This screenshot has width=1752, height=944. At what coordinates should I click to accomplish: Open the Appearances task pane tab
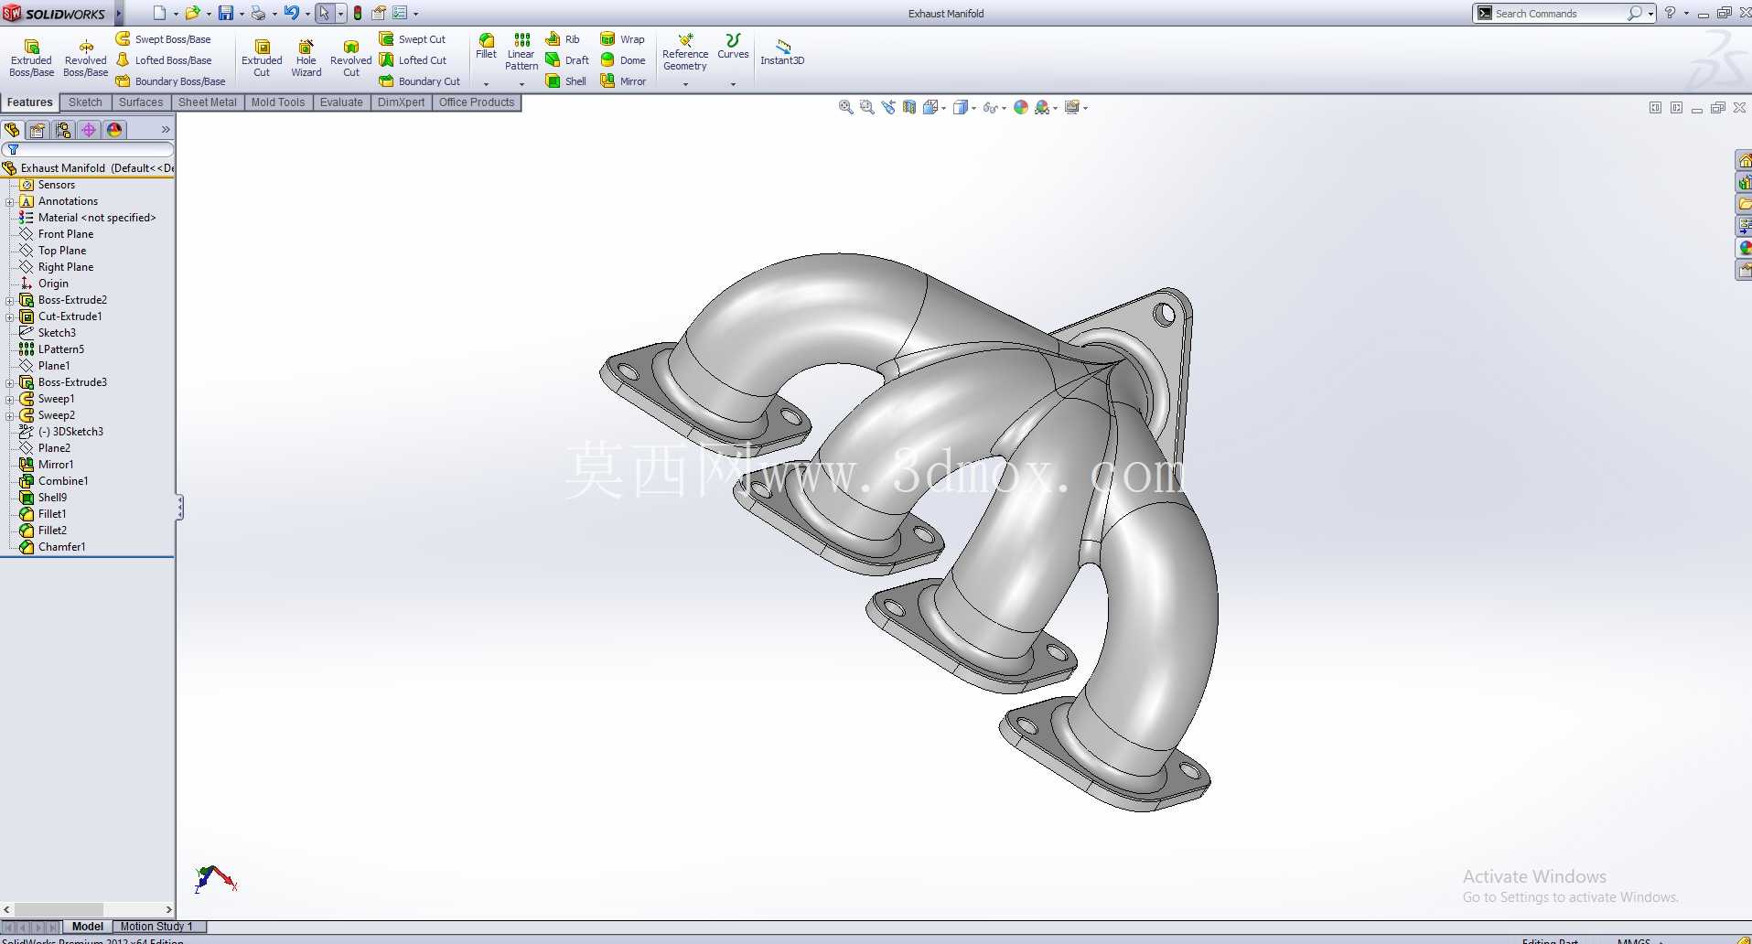pyautogui.click(x=1744, y=248)
